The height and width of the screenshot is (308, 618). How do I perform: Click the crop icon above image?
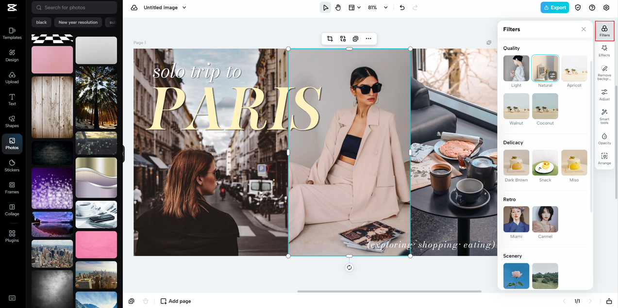[330, 39]
